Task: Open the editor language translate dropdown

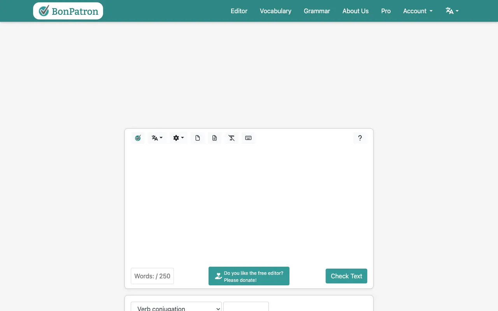Action: click(157, 138)
